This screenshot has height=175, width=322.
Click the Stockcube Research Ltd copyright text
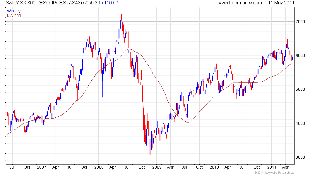tap(274, 173)
